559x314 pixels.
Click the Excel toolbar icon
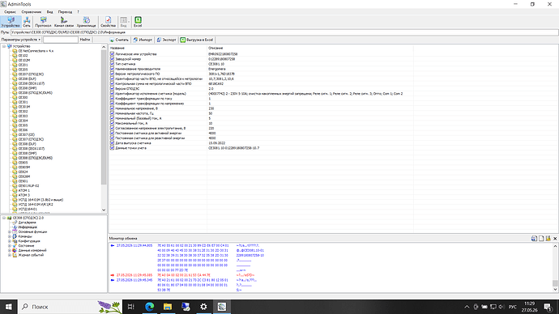138,22
